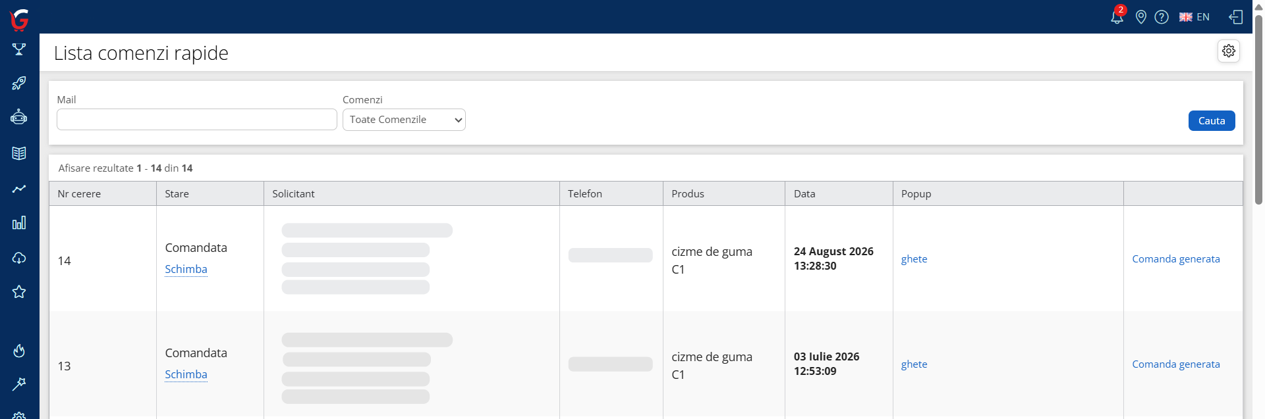This screenshot has height=419, width=1265.
Task: Focus the Mail input field
Action: pyautogui.click(x=197, y=120)
